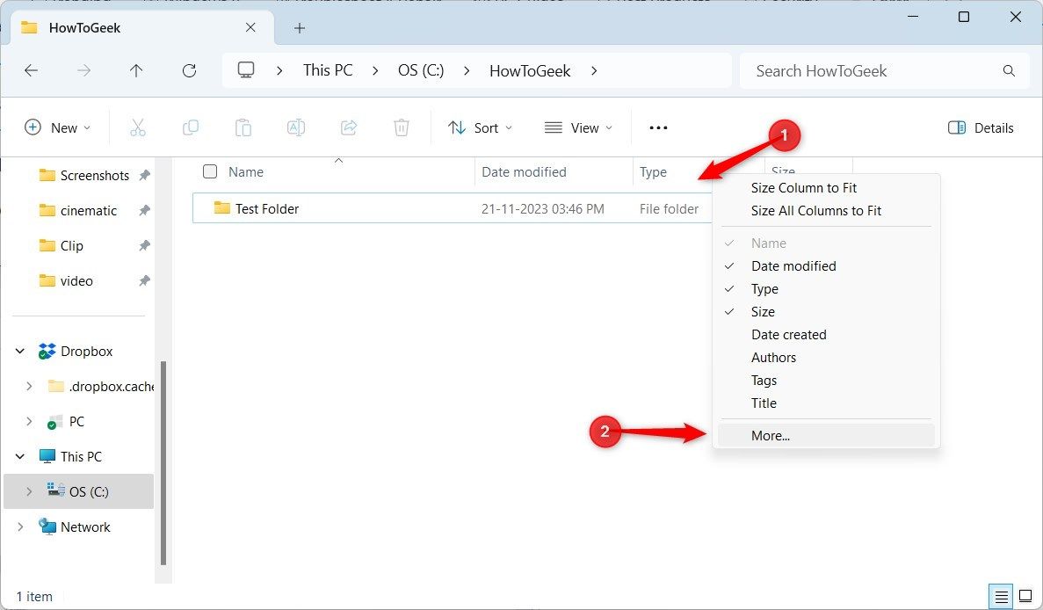The height and width of the screenshot is (610, 1043).
Task: Click the Paste clipboard icon
Action: pyautogui.click(x=243, y=127)
